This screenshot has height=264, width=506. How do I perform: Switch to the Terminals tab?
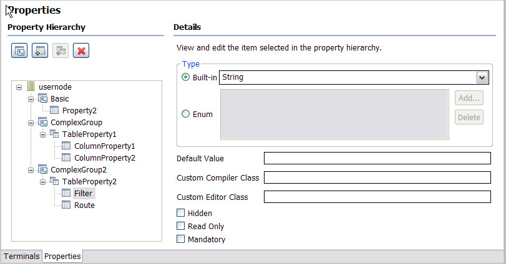click(x=22, y=257)
